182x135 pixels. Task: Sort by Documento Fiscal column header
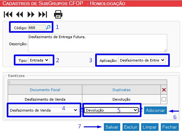click(45, 90)
